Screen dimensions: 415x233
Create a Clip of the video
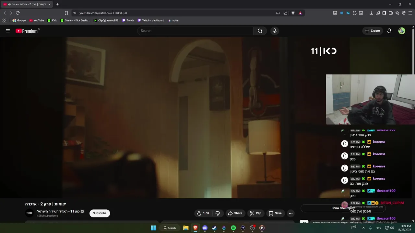click(x=255, y=213)
